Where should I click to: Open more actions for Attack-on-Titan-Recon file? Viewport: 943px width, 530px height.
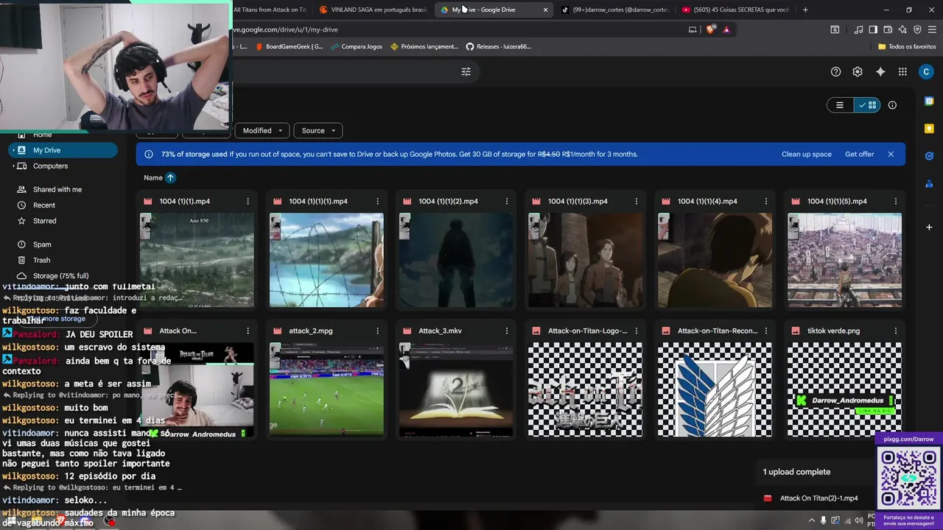(766, 331)
